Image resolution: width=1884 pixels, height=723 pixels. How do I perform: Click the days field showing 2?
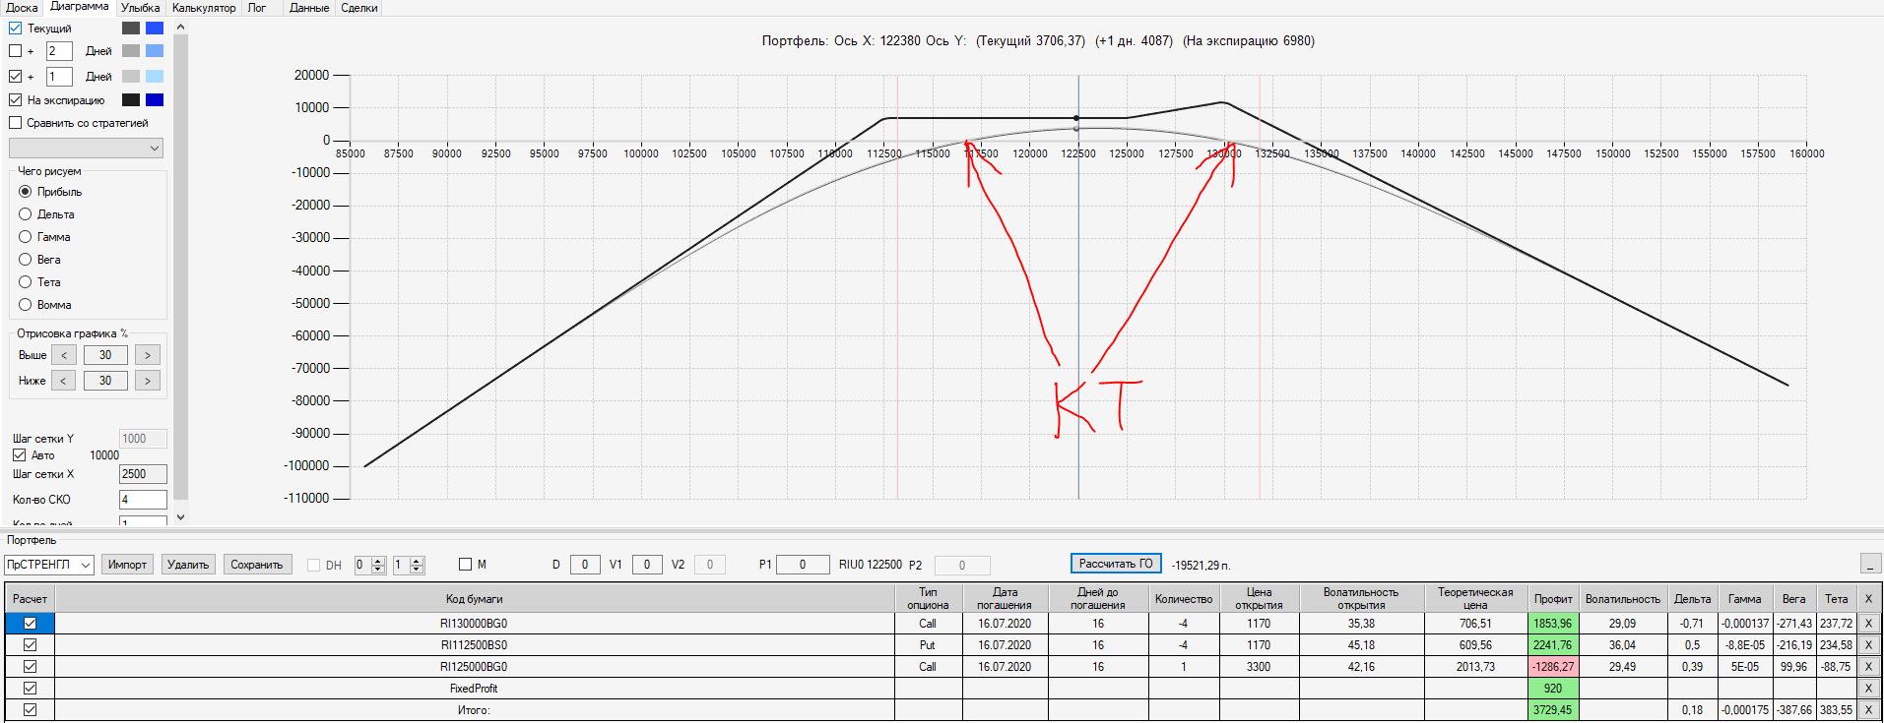pos(59,51)
